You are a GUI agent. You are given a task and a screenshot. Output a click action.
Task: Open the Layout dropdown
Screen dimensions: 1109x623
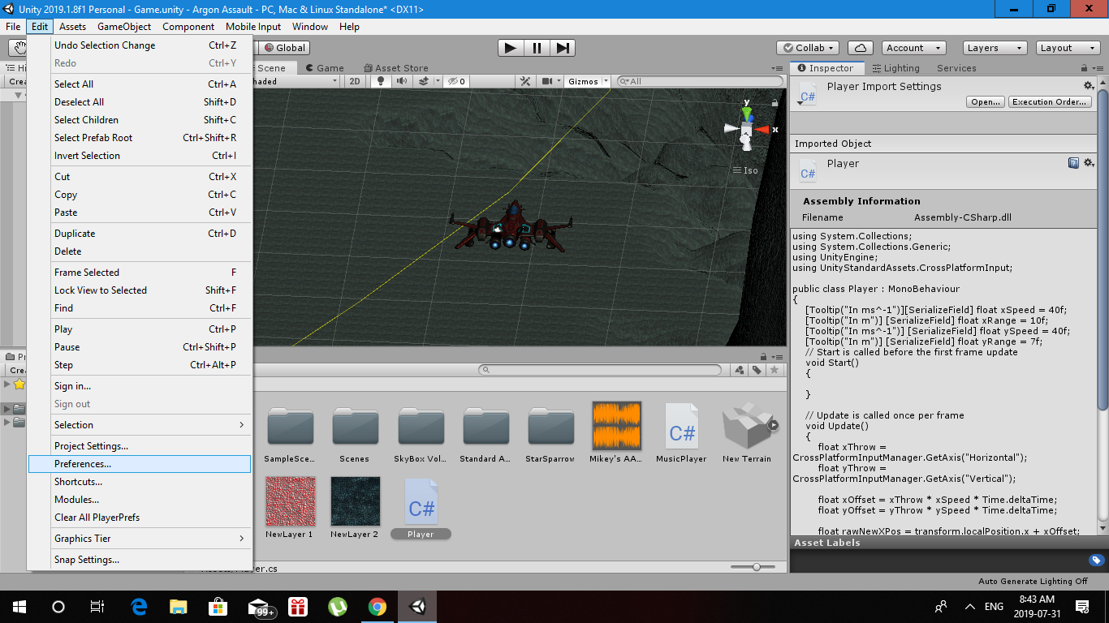coord(1068,48)
